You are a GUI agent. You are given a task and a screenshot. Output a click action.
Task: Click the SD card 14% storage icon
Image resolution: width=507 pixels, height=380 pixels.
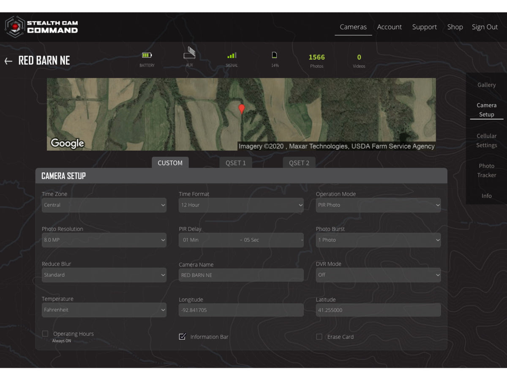[x=274, y=55]
